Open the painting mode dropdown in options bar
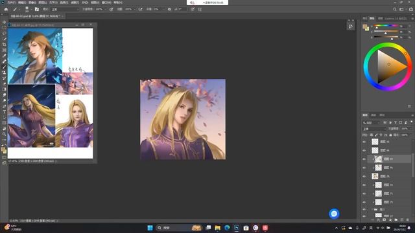415x233 pixels. 65,9
